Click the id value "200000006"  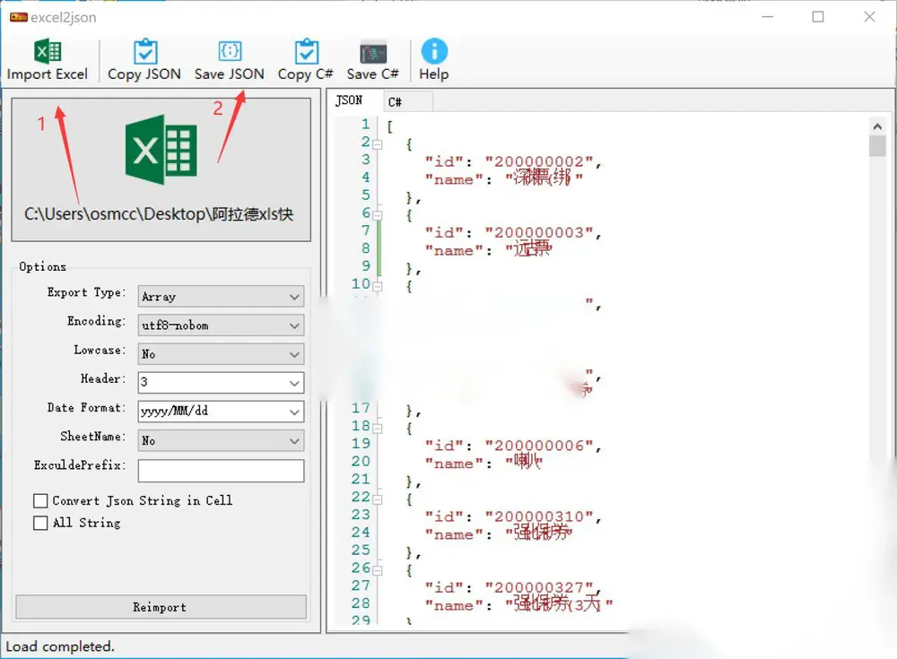click(539, 446)
